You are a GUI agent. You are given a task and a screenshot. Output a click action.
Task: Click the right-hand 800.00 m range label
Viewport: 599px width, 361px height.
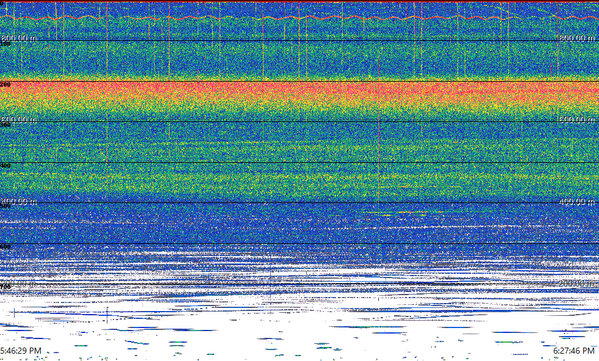(x=577, y=38)
